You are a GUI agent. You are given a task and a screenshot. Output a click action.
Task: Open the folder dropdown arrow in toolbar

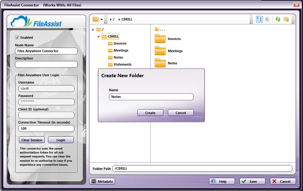coord(102,20)
